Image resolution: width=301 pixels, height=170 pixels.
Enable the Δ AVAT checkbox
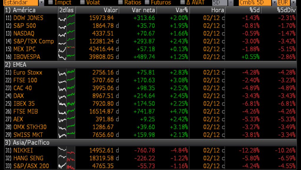click(x=183, y=2)
